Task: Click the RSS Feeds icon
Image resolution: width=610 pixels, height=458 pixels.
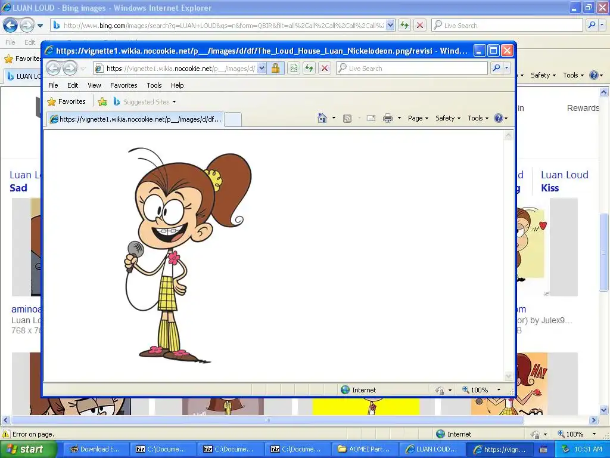Action: 347,118
